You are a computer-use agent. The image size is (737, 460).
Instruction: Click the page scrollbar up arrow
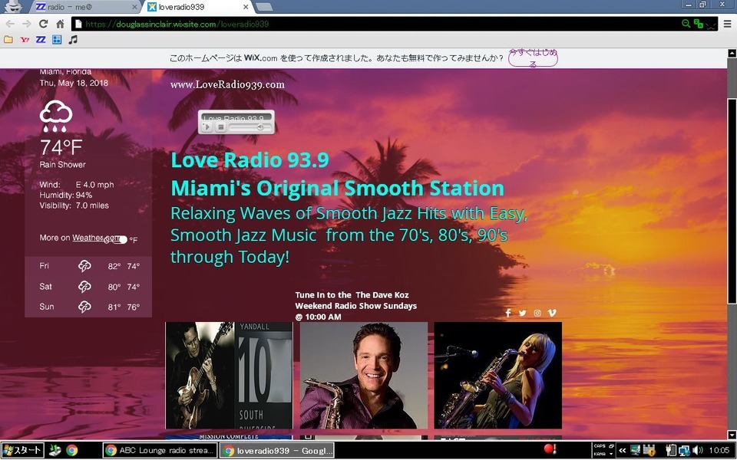coord(732,54)
